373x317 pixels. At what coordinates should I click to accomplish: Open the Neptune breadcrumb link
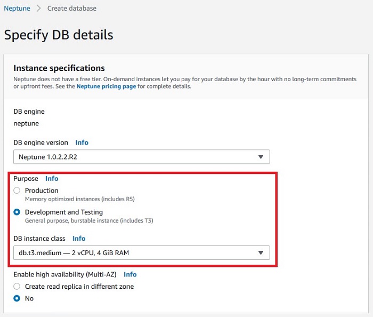(17, 9)
